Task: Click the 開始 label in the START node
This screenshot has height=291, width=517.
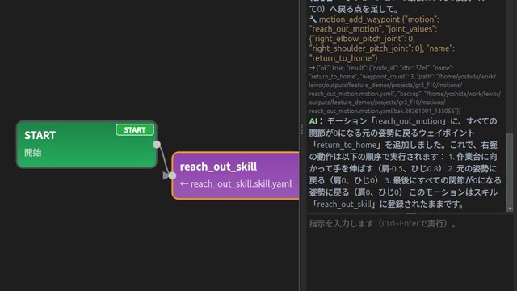Action: [x=33, y=153]
